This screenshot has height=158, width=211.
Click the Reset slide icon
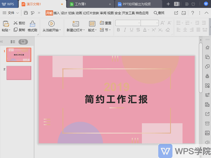[x=102, y=22]
